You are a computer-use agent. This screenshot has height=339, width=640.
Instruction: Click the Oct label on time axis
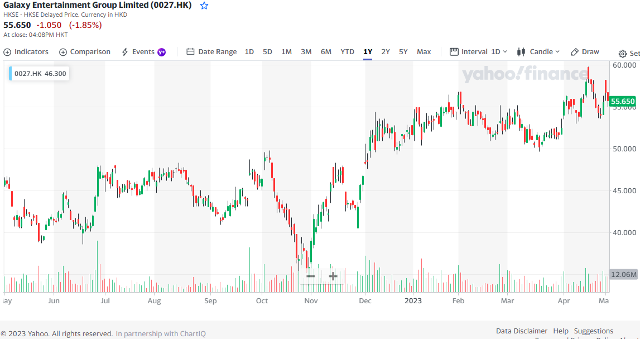[x=262, y=301]
